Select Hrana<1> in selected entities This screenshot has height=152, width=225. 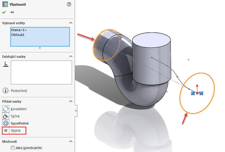(x=19, y=30)
